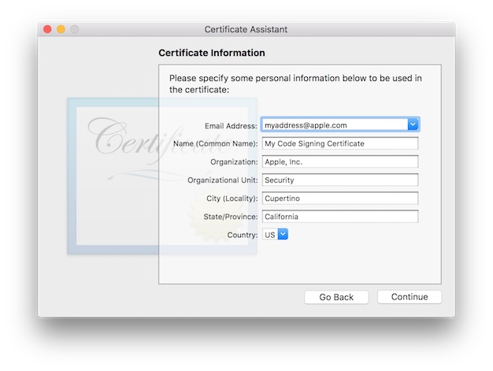Click the personal information instruction text
493x371 pixels.
coord(295,83)
